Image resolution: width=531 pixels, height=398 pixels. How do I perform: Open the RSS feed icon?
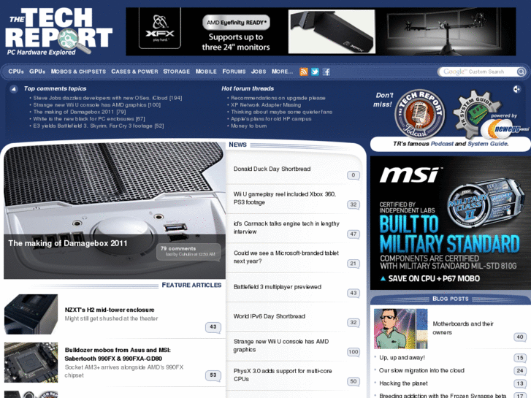coord(304,72)
